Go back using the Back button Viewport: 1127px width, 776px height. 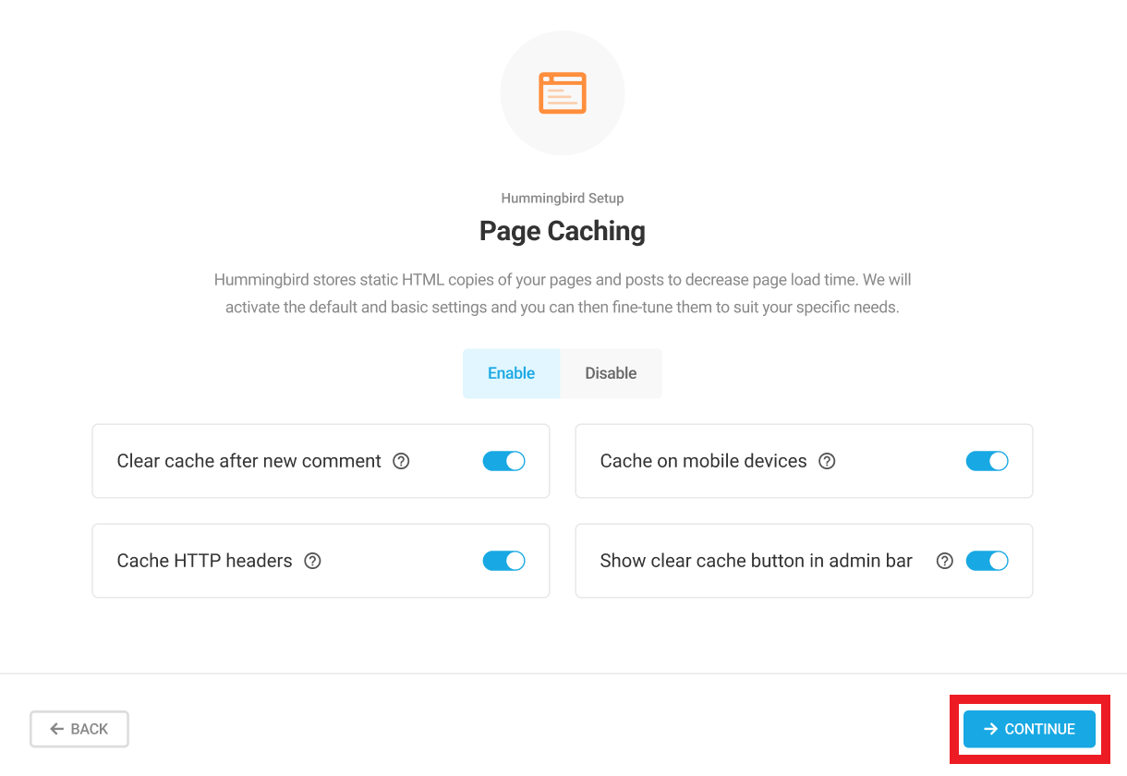[79, 729]
